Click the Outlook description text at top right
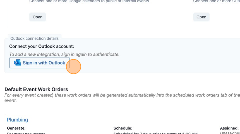Image resolution: width=240 pixels, height=134 pixels. point(217,1)
